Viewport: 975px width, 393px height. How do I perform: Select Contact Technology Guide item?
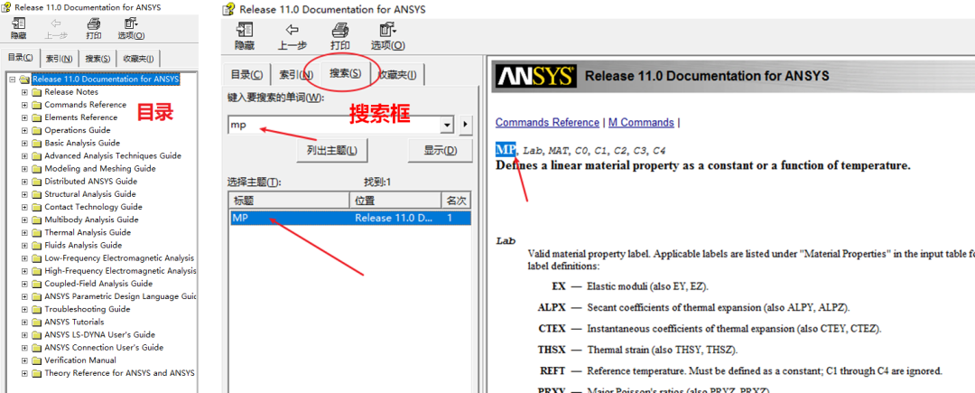click(93, 207)
